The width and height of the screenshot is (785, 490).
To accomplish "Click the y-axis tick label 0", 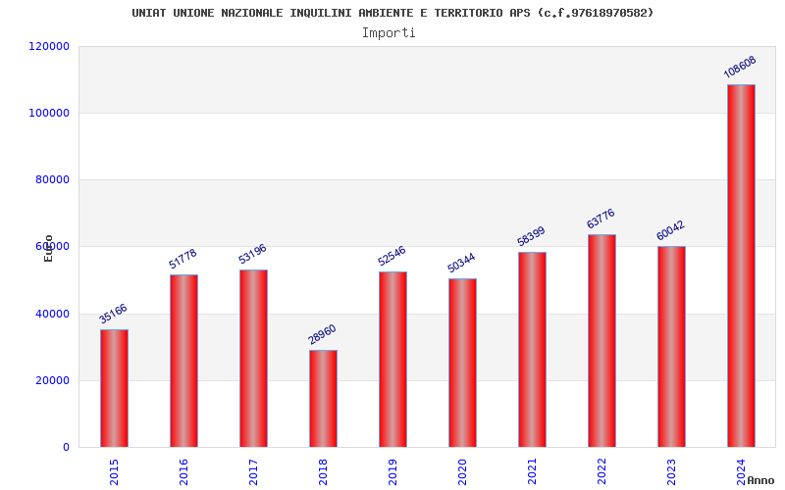I will (66, 448).
